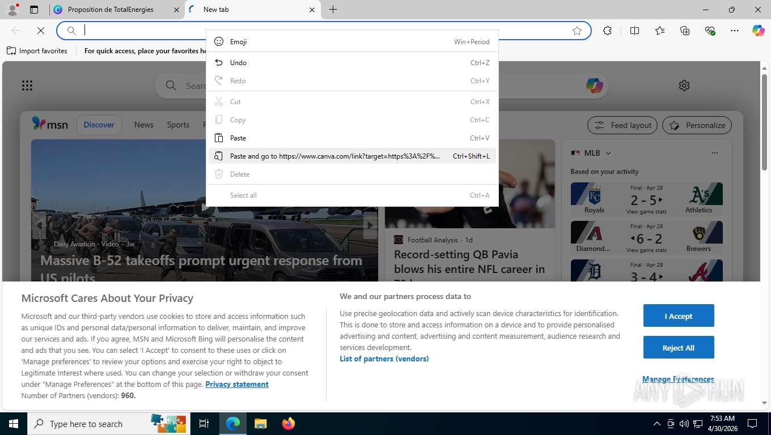Image resolution: width=771 pixels, height=435 pixels.
Task: Click inside the address bar field
Action: coord(323,31)
